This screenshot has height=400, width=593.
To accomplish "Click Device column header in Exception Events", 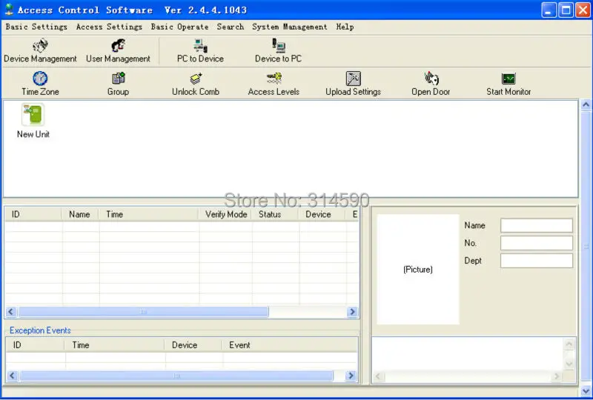I will tap(193, 344).
